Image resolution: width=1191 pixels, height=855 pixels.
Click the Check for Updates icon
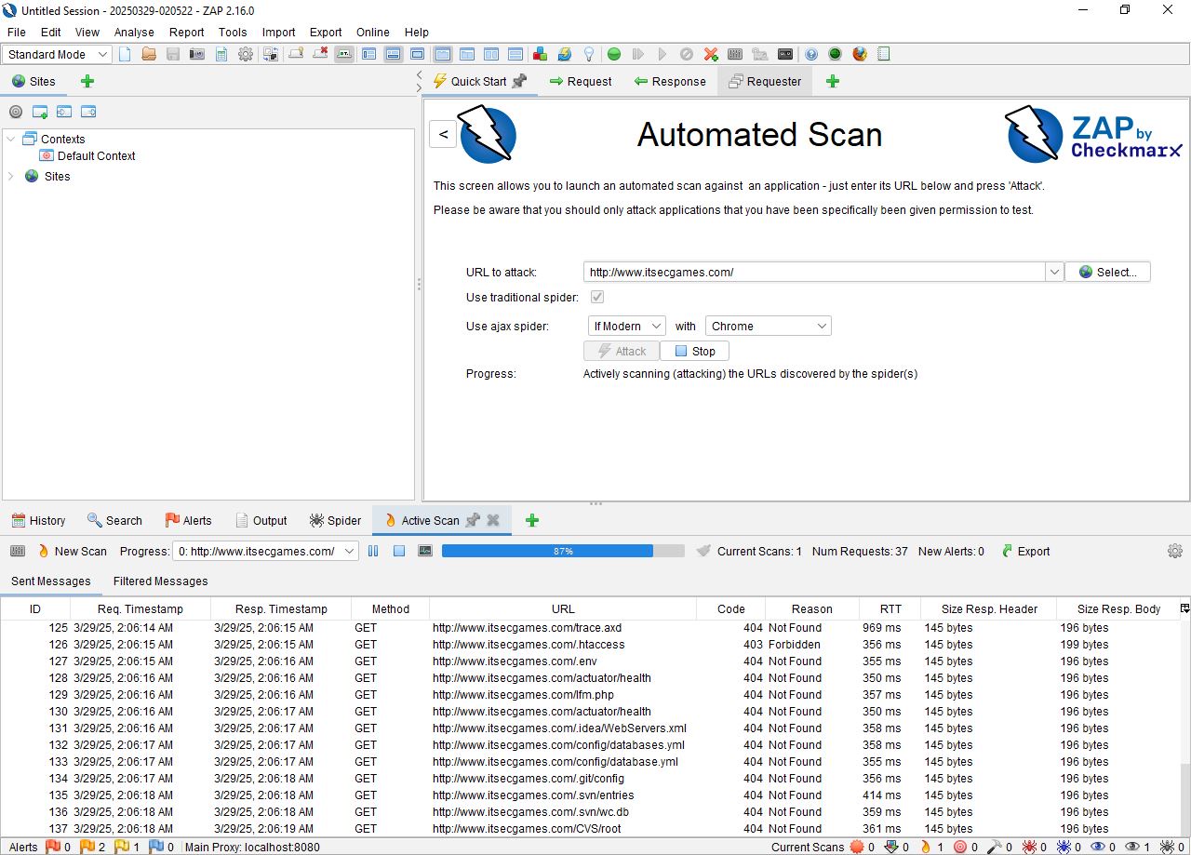pos(565,54)
